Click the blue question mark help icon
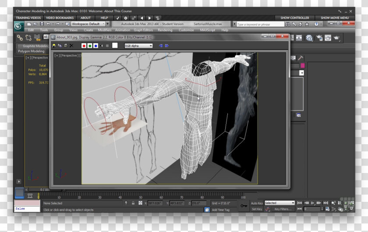Viewport: 368px width, 232px height. point(316,24)
